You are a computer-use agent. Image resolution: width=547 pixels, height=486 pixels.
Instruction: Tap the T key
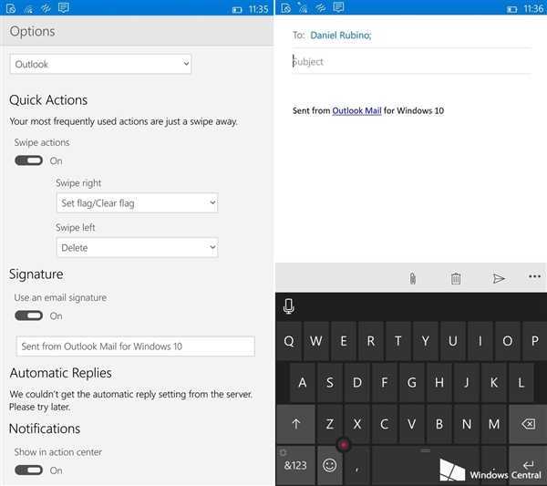398,341
